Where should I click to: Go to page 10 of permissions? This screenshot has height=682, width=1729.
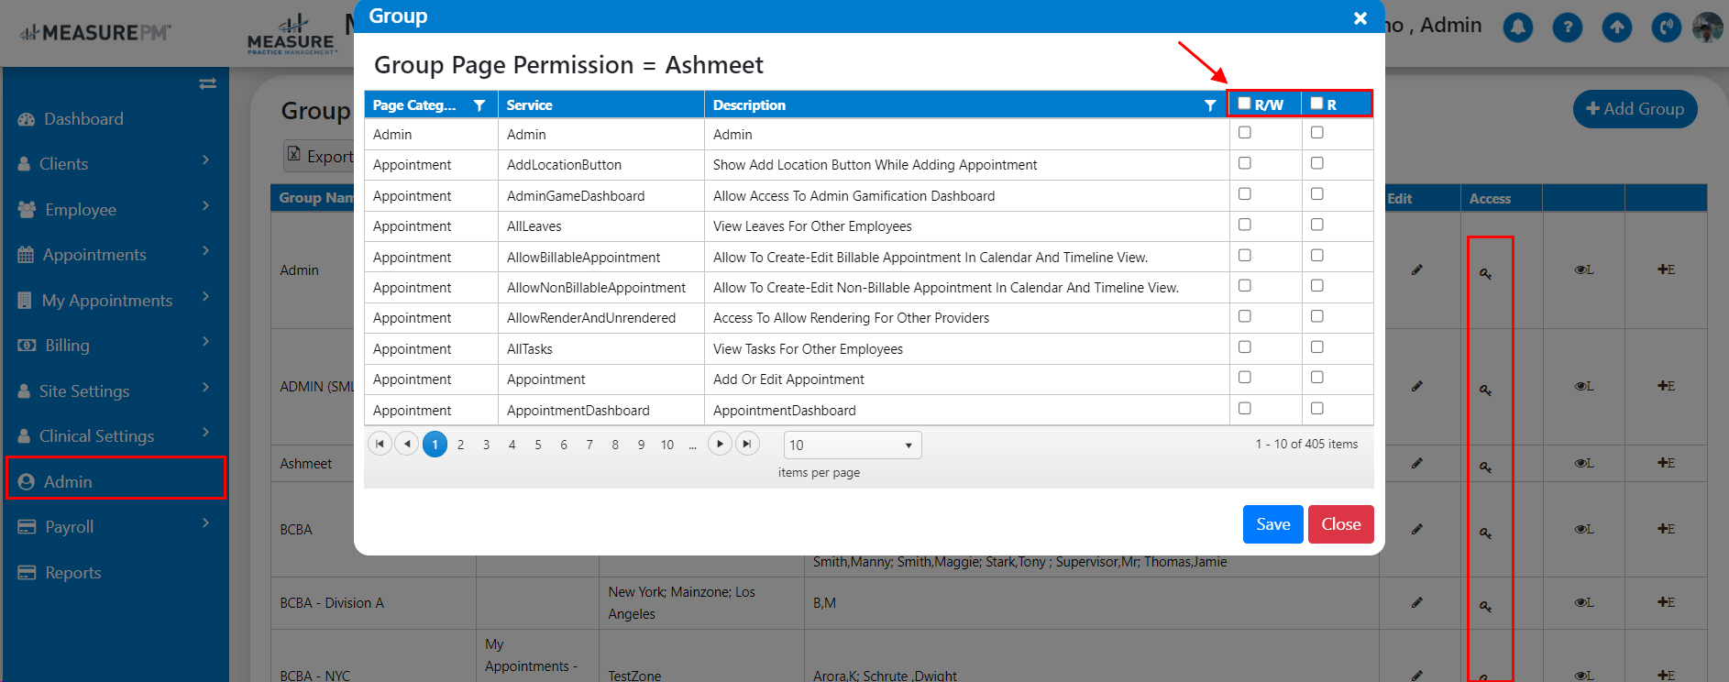[x=667, y=445]
